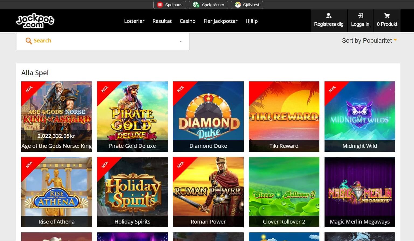Screen dimensions: 414x241
Task: Click NYA ribbon on Diamond Duke
Action: (x=181, y=89)
